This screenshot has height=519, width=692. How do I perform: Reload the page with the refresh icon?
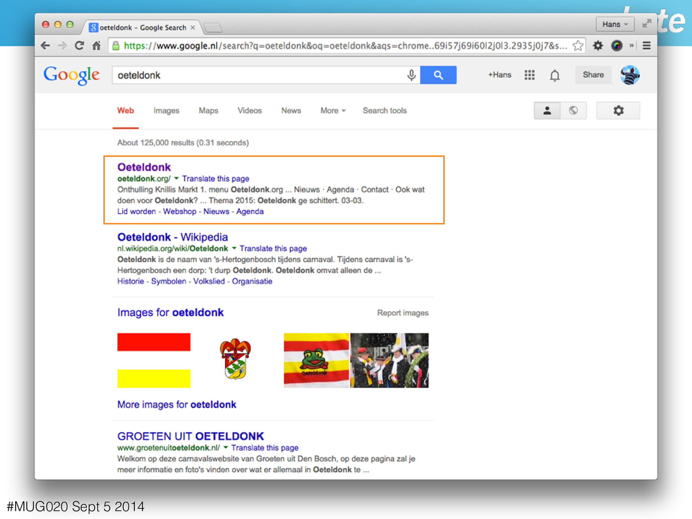click(x=79, y=45)
